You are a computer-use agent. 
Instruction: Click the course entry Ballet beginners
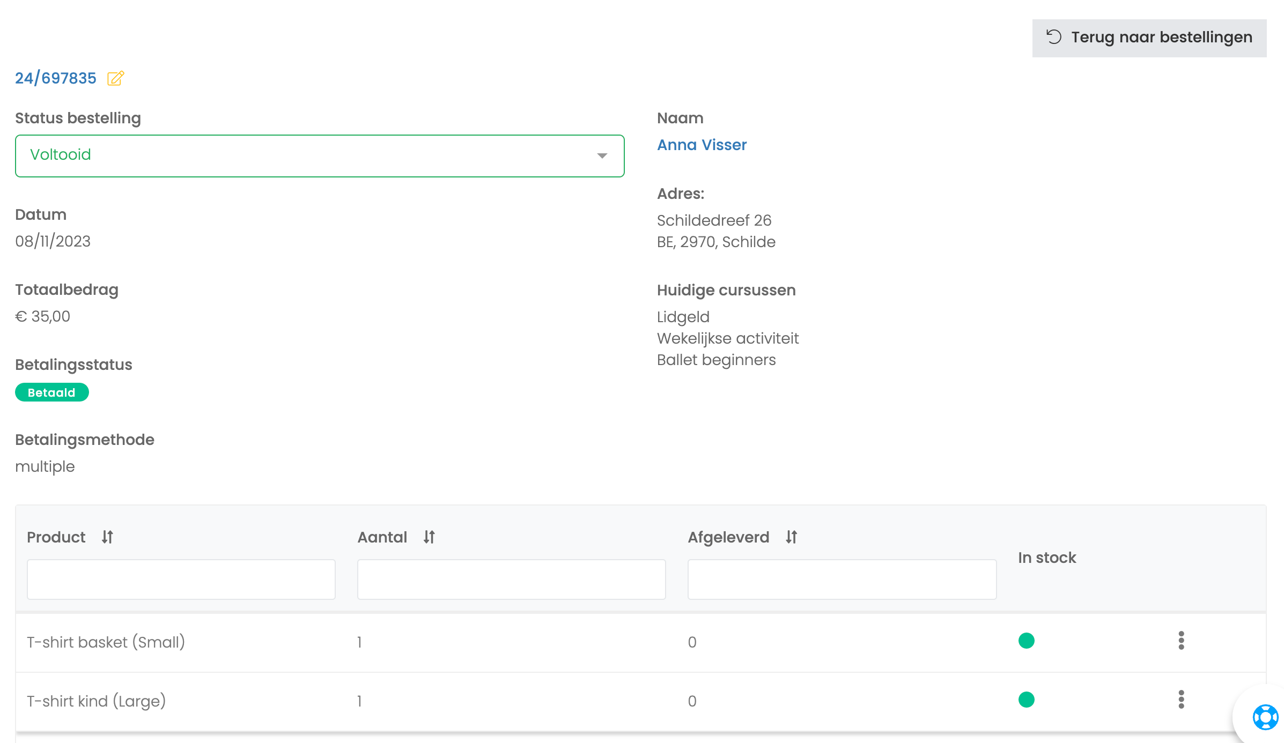click(x=717, y=360)
